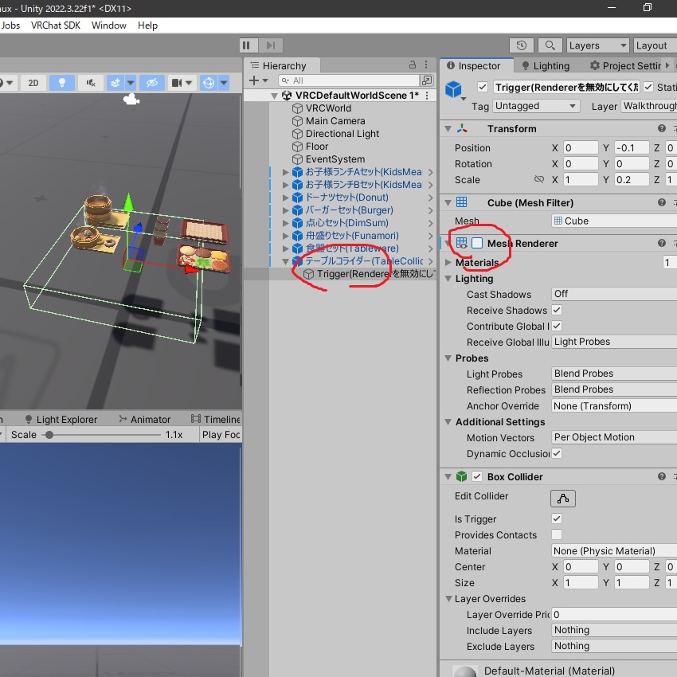Viewport: 677px width, 677px height.
Task: Uncheck the Is Trigger checkbox
Action: (x=557, y=519)
